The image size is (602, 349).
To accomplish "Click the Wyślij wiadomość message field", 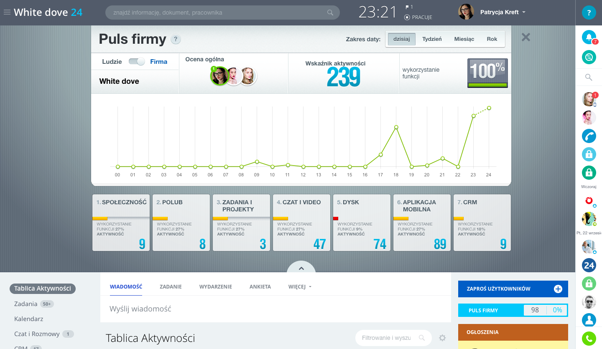I will [275, 309].
